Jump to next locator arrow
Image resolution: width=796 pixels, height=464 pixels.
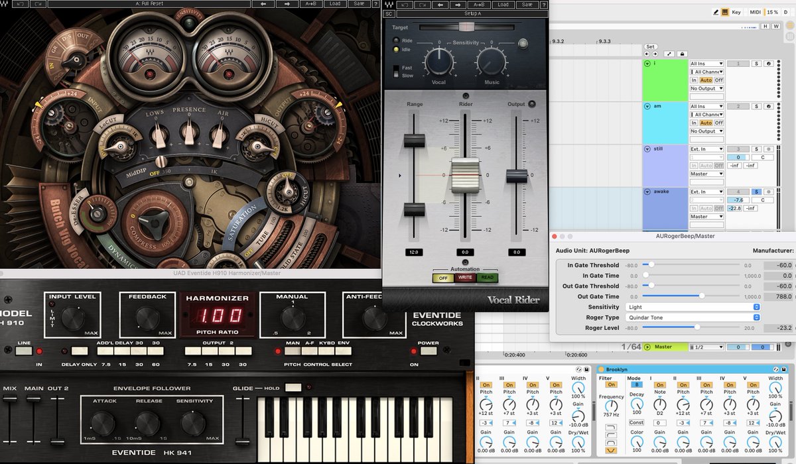(x=655, y=54)
